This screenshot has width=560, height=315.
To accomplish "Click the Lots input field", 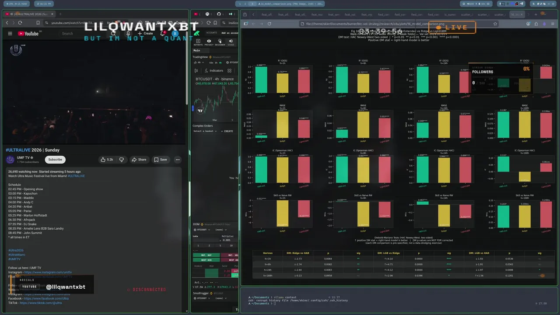I will click(x=206, y=240).
